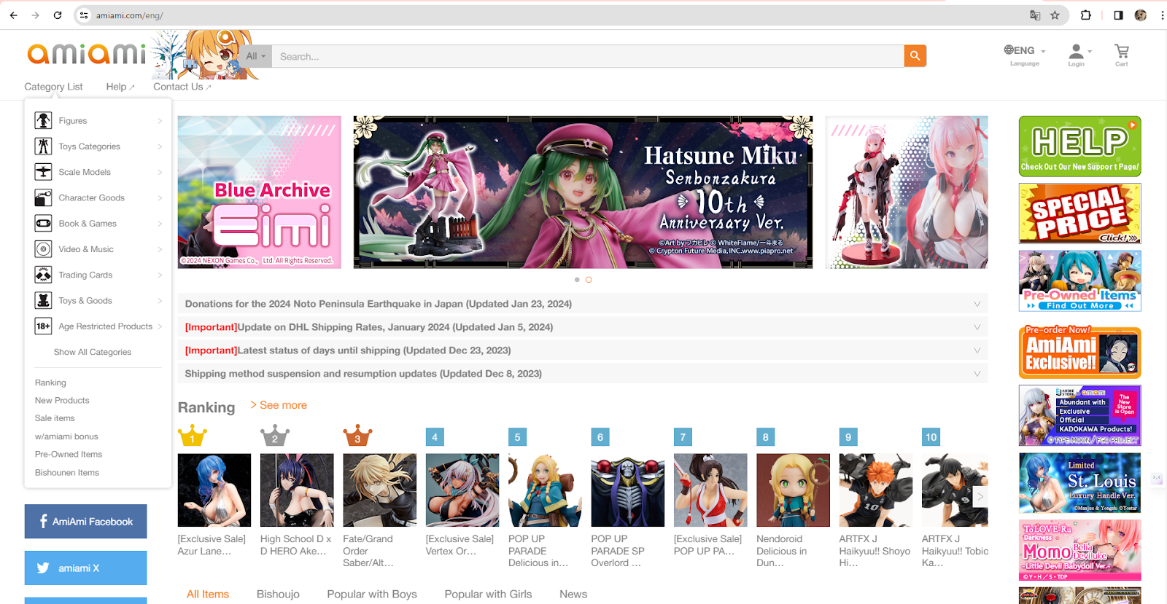Open the Category List menu
Viewport: 1167px width, 604px height.
coord(53,87)
